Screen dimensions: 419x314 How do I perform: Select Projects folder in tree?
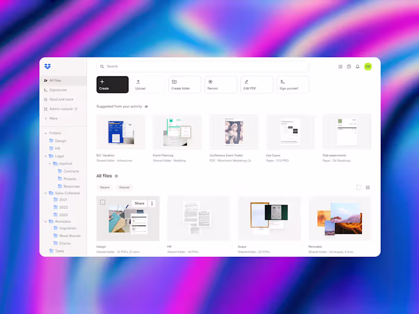(67, 179)
